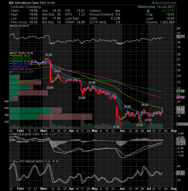Click the 24.41 price annotation
This screenshot has height=191, width=188.
pyautogui.click(x=57, y=71)
